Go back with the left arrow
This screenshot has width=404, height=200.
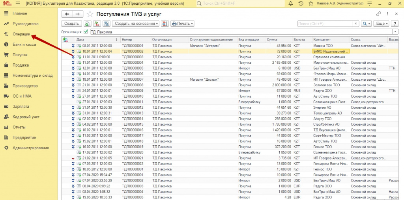67,14
